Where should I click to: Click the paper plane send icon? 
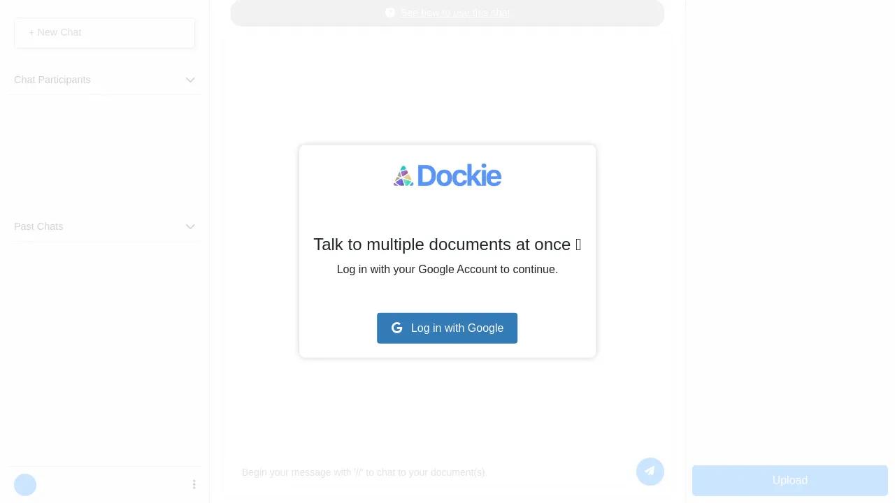pyautogui.click(x=650, y=472)
